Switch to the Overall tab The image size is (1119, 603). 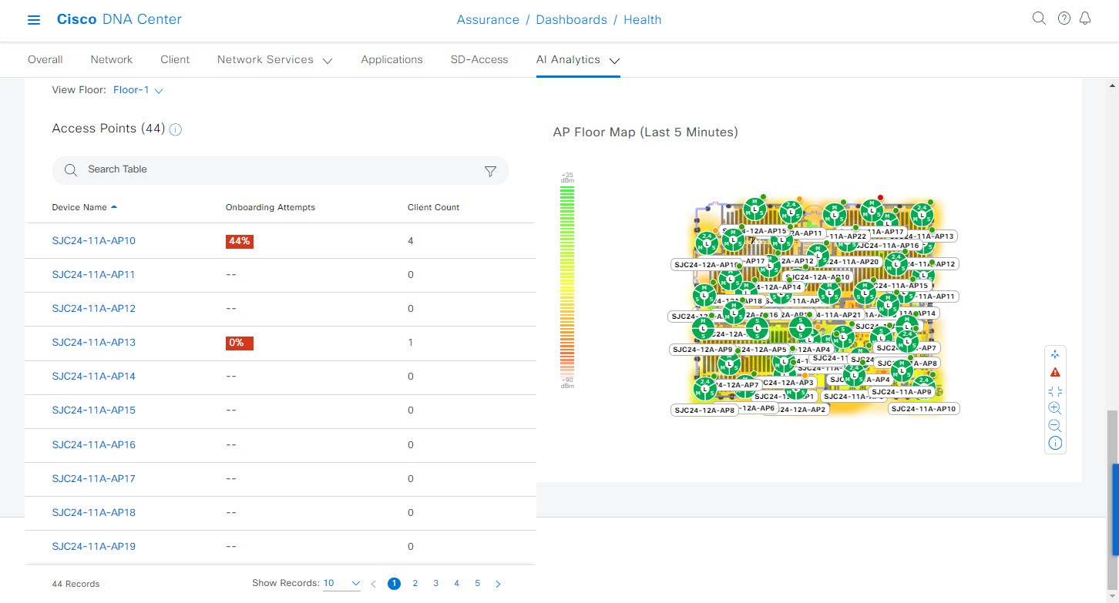pyautogui.click(x=45, y=59)
